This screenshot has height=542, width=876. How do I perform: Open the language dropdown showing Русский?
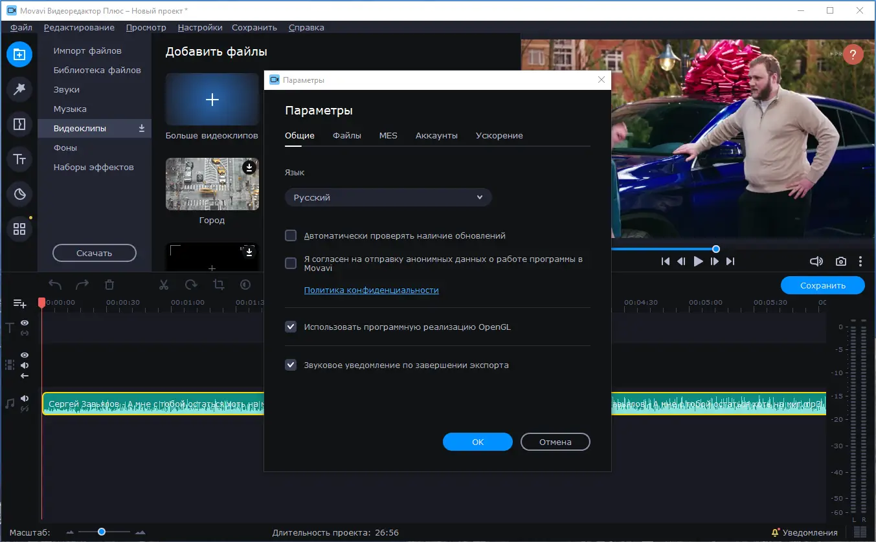pyautogui.click(x=387, y=197)
